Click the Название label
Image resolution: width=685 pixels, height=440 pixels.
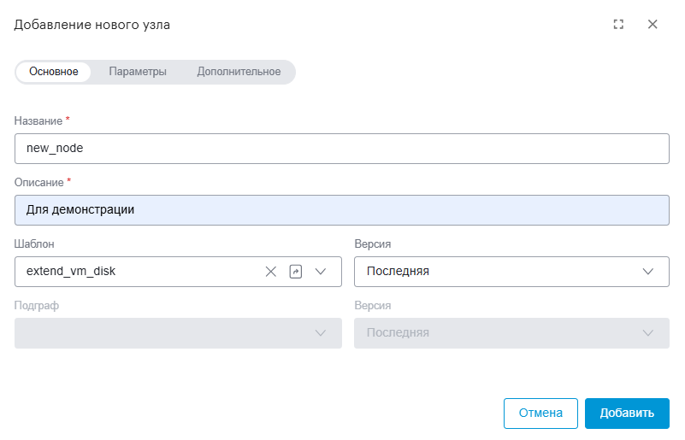point(38,121)
